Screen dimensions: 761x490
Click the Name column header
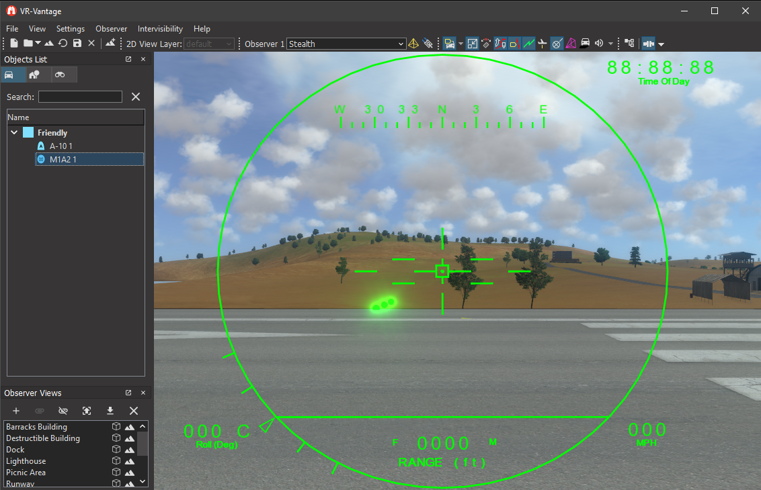coord(76,117)
